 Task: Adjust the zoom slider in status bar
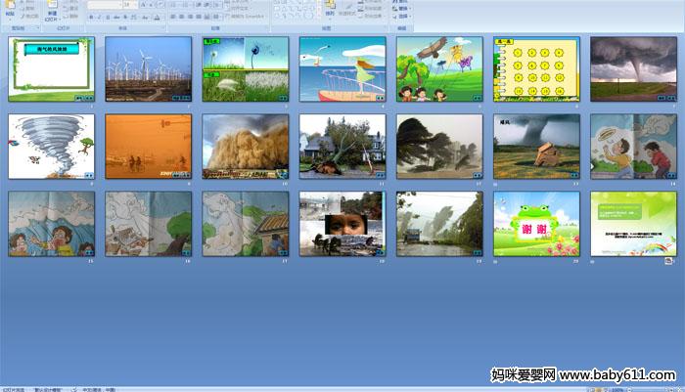coord(649,389)
